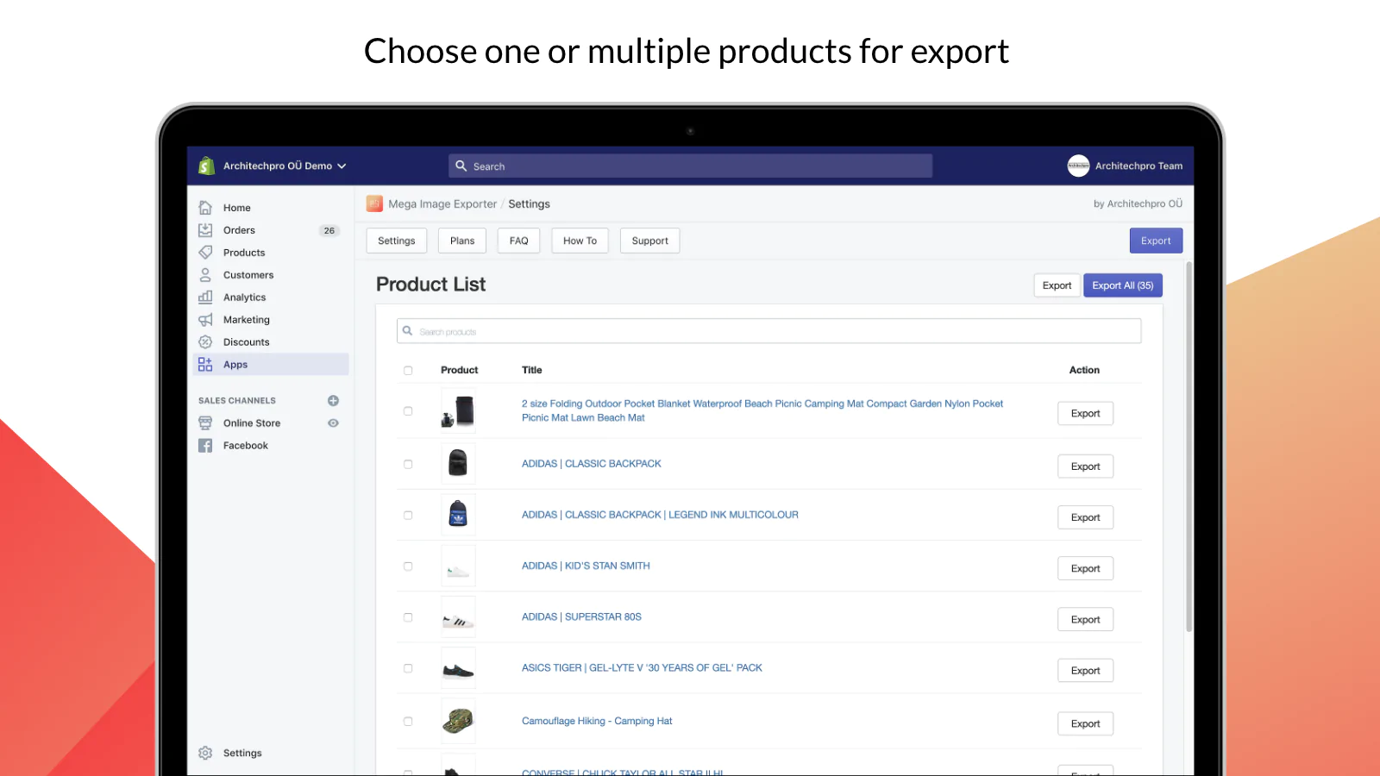
Task: Open the Support tab
Action: pyautogui.click(x=649, y=241)
